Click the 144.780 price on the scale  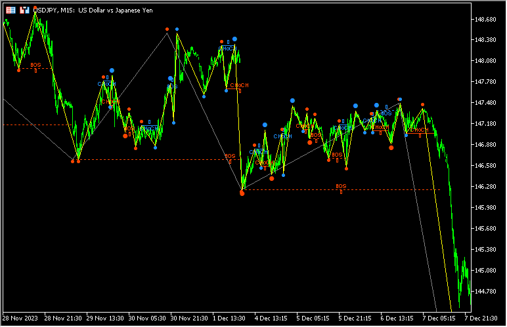pyautogui.click(x=485, y=291)
